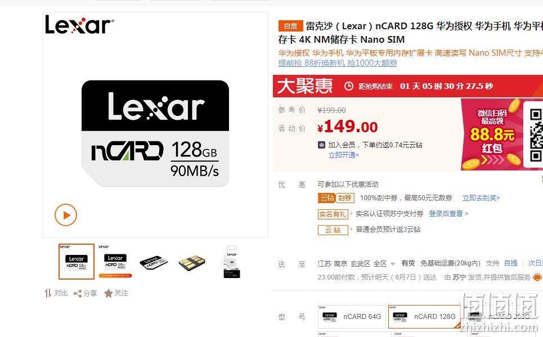The height and width of the screenshot is (337, 543).
Task: Select the card-back gold contacts thumbnail
Action: pyautogui.click(x=192, y=263)
